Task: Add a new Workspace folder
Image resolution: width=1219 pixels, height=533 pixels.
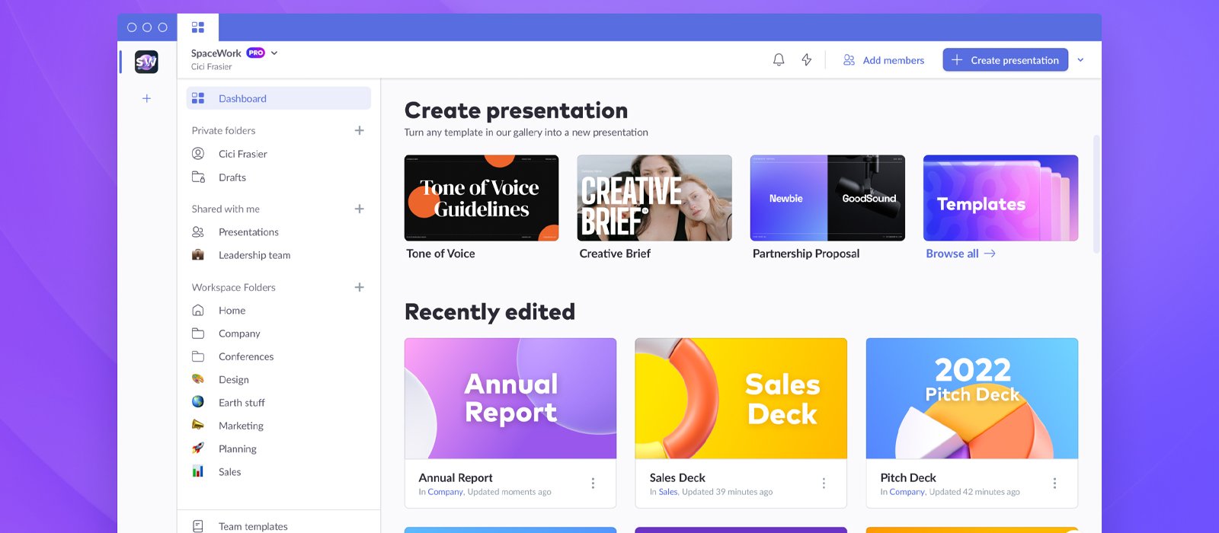Action: (x=360, y=287)
